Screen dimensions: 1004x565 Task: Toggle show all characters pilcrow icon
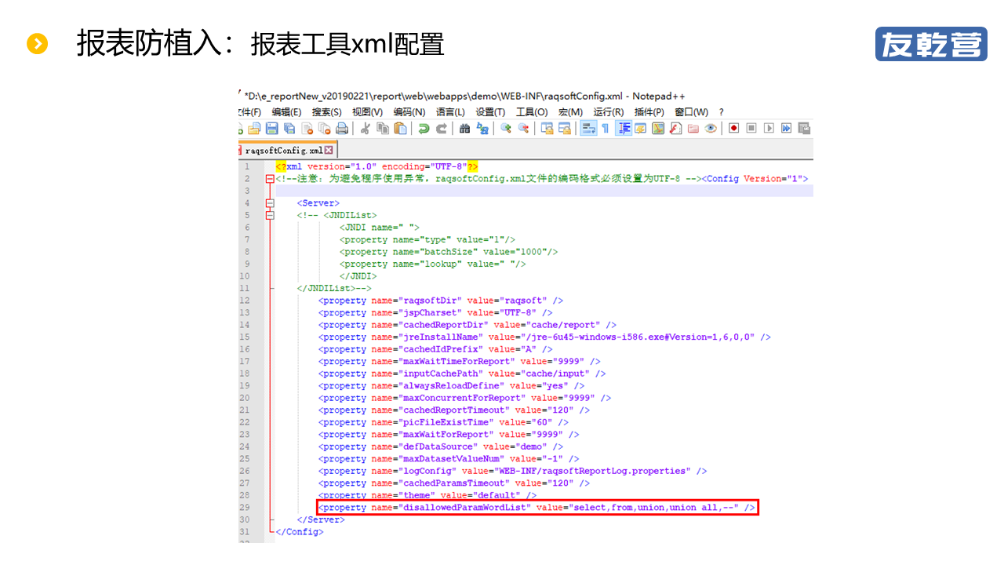[605, 129]
